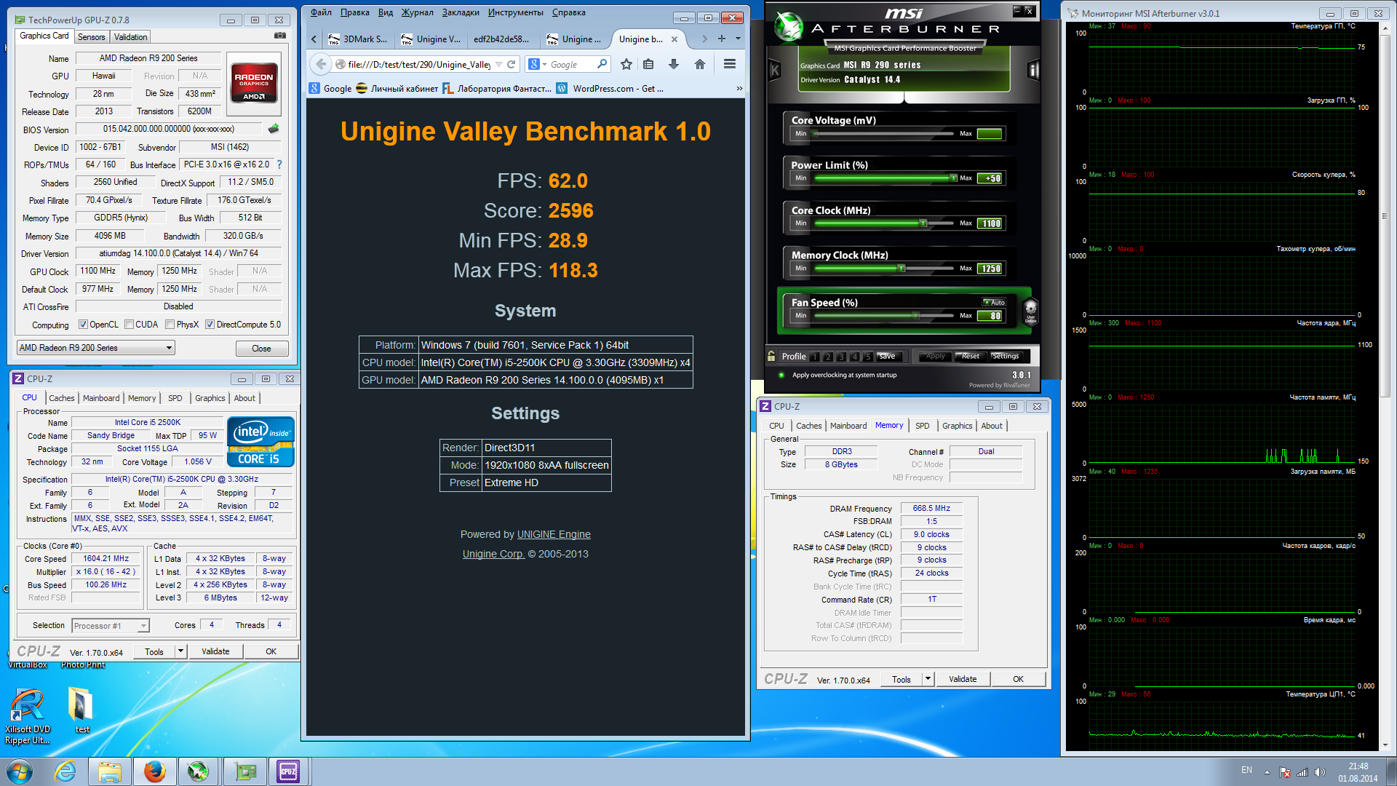
Task: Click the Bus Interface question mark icon
Action: pyautogui.click(x=279, y=164)
